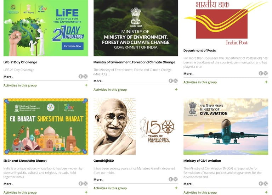This screenshot has height=195, width=272.
Task: Open the Ek Bharat Shreshtha Bharat banner
Action: click(46, 127)
